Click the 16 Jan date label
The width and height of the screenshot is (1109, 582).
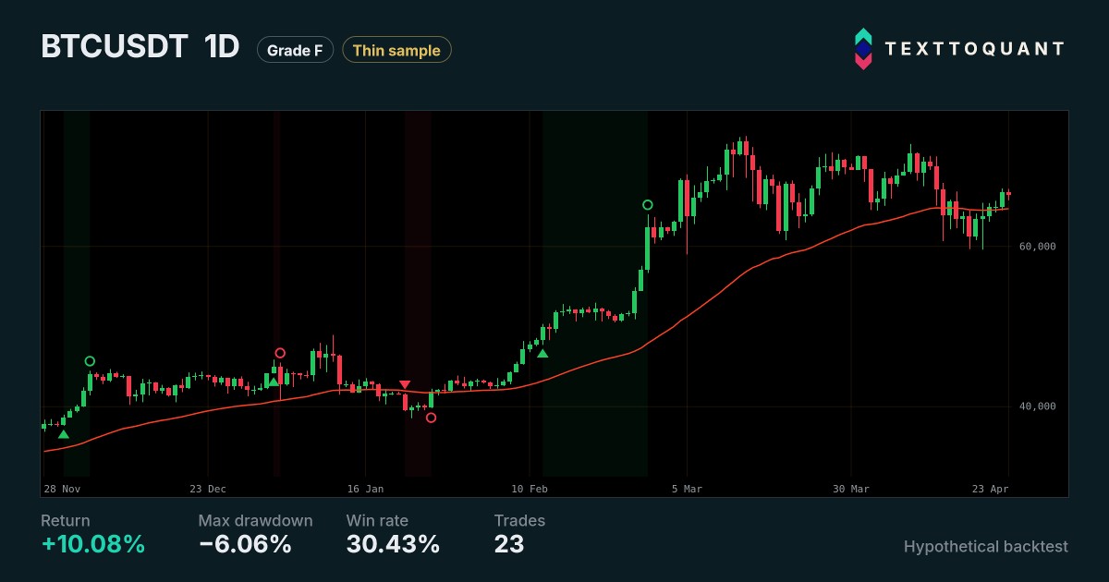(366, 488)
